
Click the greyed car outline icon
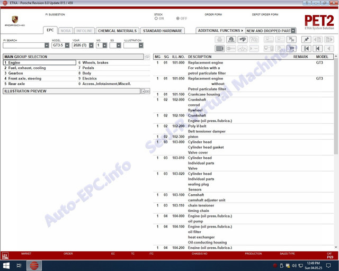point(243,48)
